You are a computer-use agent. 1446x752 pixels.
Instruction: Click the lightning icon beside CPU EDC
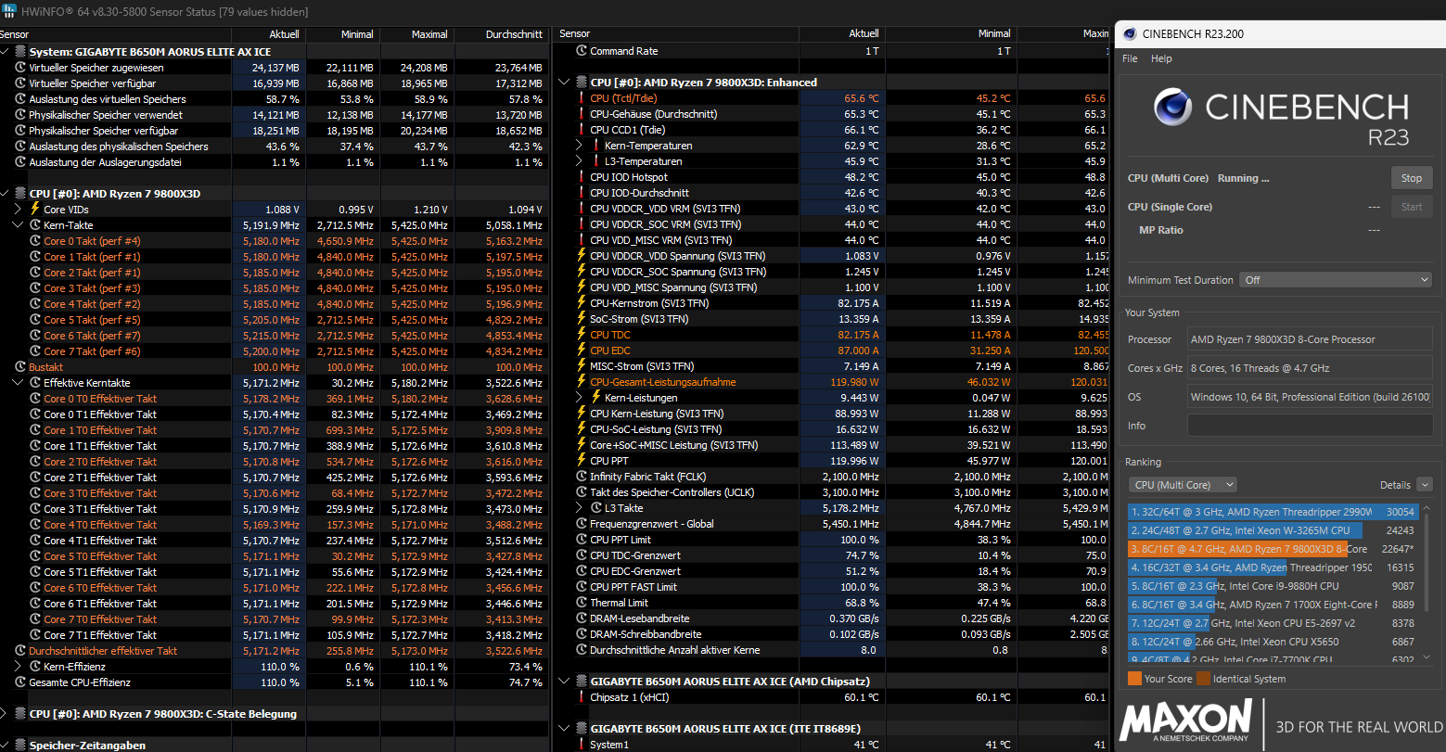click(582, 351)
